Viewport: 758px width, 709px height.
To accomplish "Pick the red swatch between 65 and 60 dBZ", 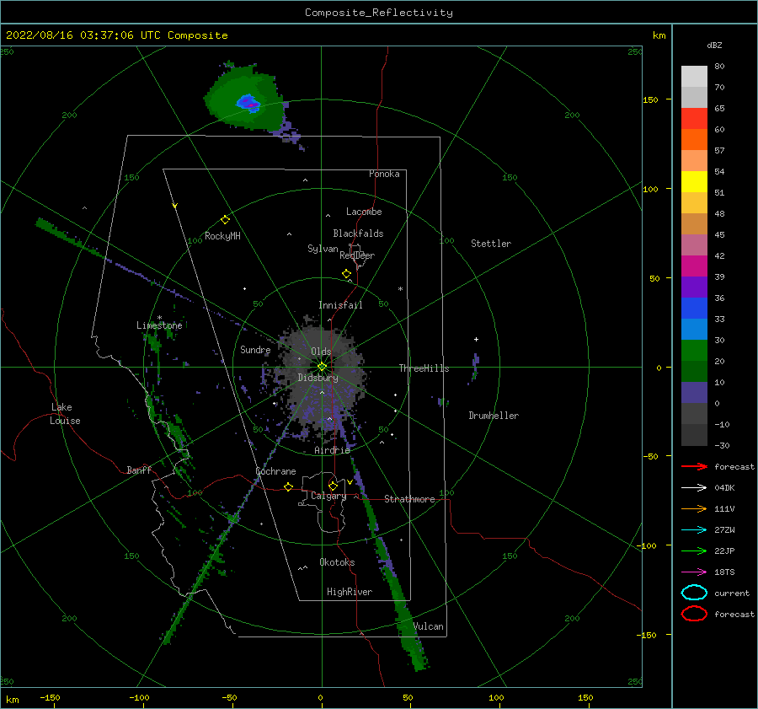I will pyautogui.click(x=694, y=119).
